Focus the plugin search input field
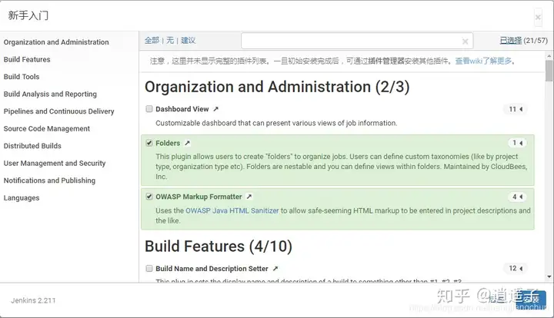This screenshot has height=318, width=554. pos(357,41)
